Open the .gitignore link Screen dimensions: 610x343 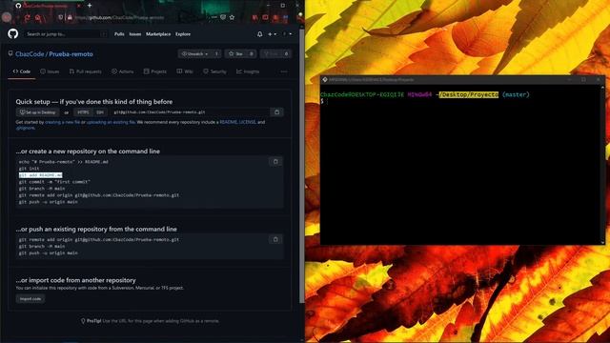(26, 128)
